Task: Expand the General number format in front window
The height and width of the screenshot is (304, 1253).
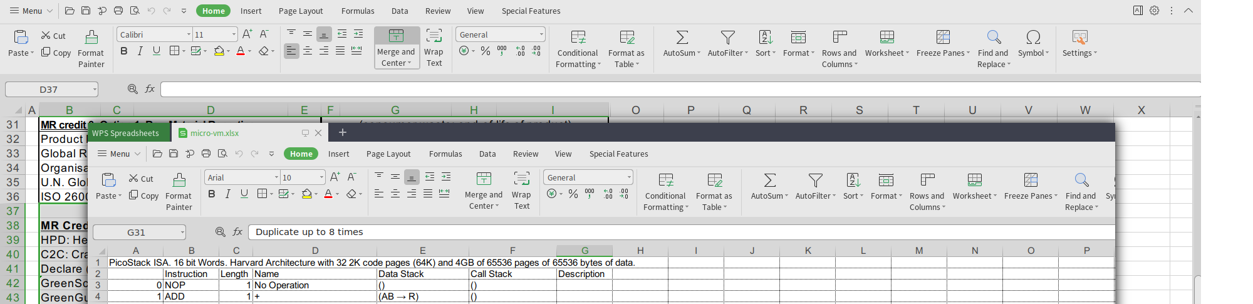Action: (x=629, y=177)
